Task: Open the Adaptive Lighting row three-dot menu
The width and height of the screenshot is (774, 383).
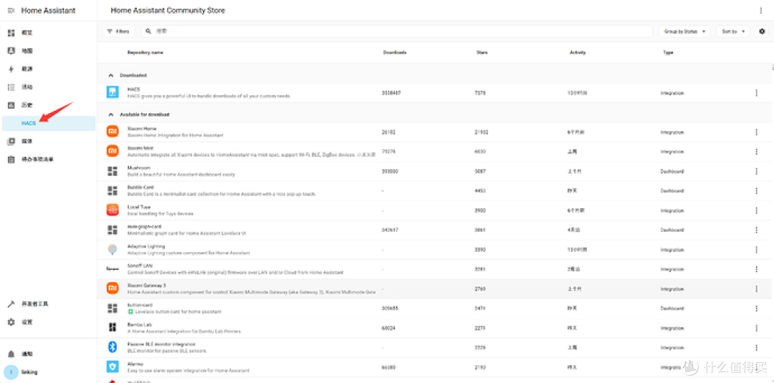Action: point(756,250)
